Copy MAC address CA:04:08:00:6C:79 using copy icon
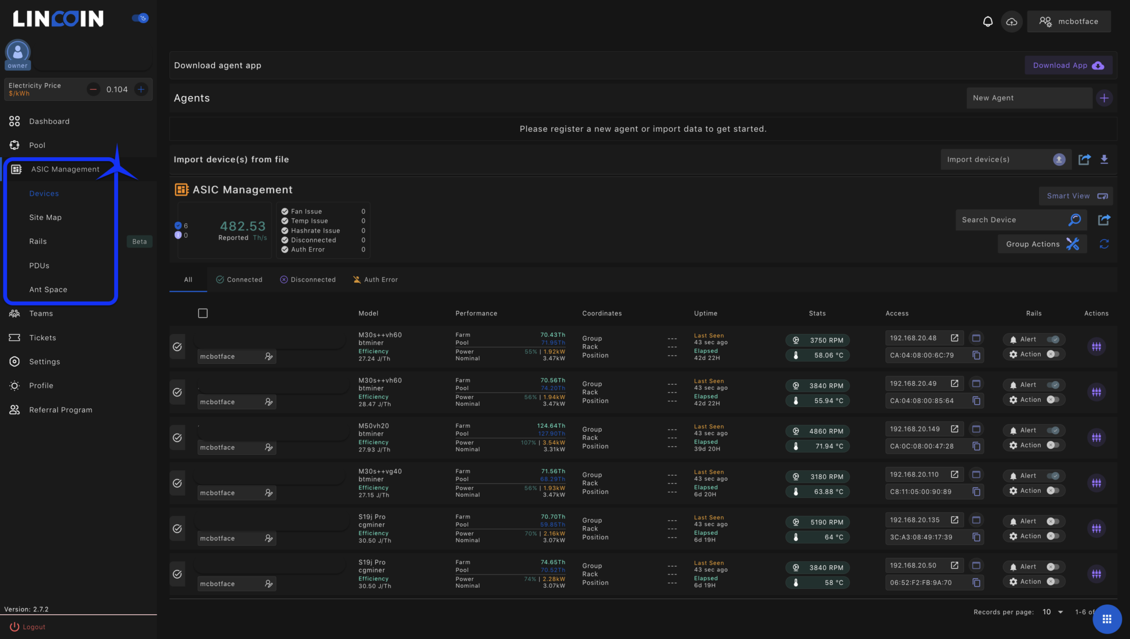The height and width of the screenshot is (639, 1130). [x=976, y=355]
